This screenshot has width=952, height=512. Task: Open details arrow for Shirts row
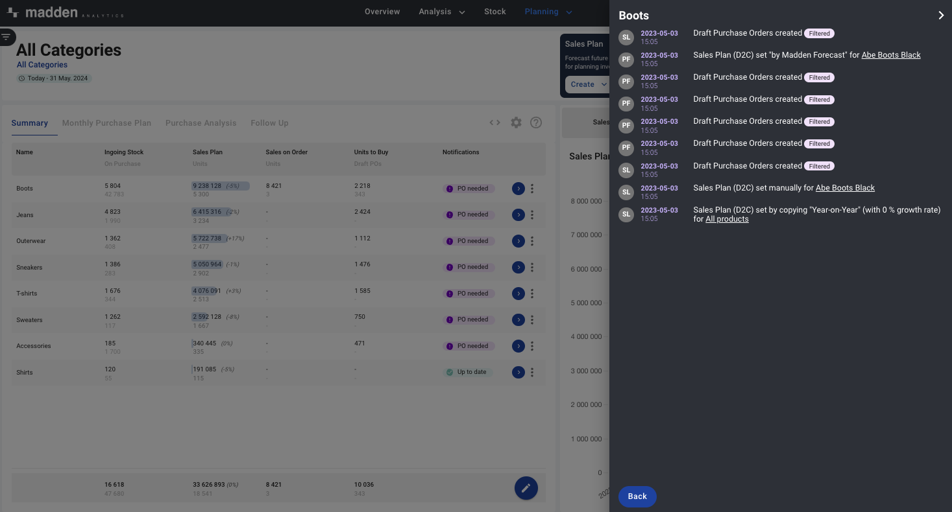(x=518, y=372)
